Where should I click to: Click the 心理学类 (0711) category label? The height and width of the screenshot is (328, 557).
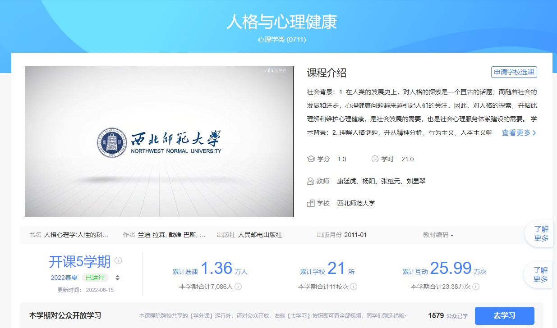(282, 39)
